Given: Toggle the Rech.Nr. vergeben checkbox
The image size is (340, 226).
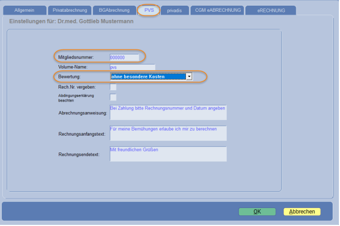Looking at the screenshot, I should point(113,87).
